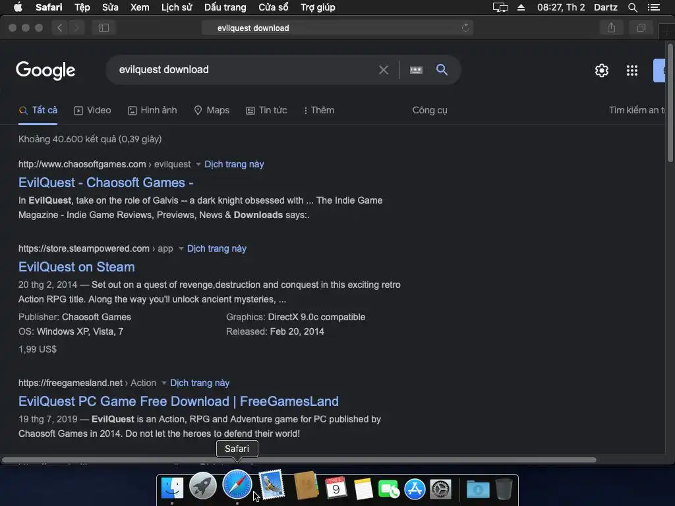Screen dimensions: 675x506
Task: Open Notes icon in Dock
Action: coord(363,489)
